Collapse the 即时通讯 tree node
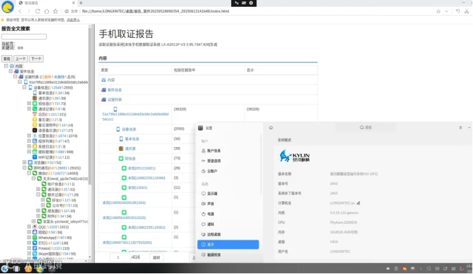 point(25,168)
